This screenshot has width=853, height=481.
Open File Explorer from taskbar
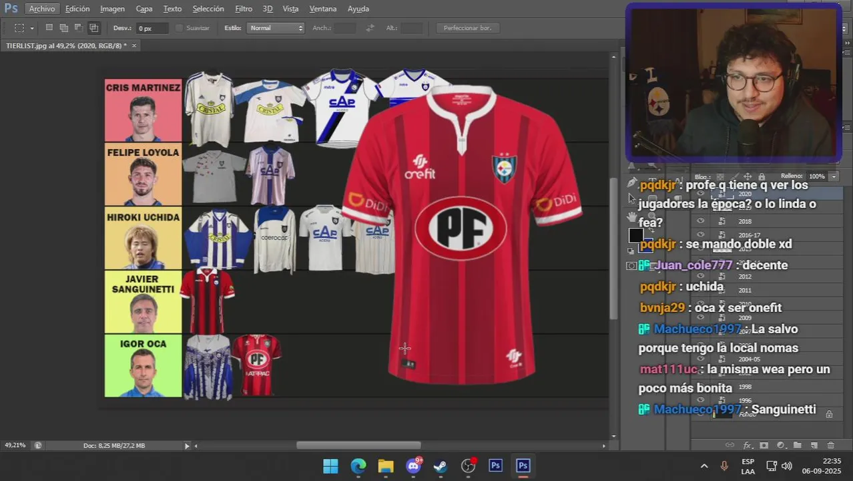[x=386, y=466]
